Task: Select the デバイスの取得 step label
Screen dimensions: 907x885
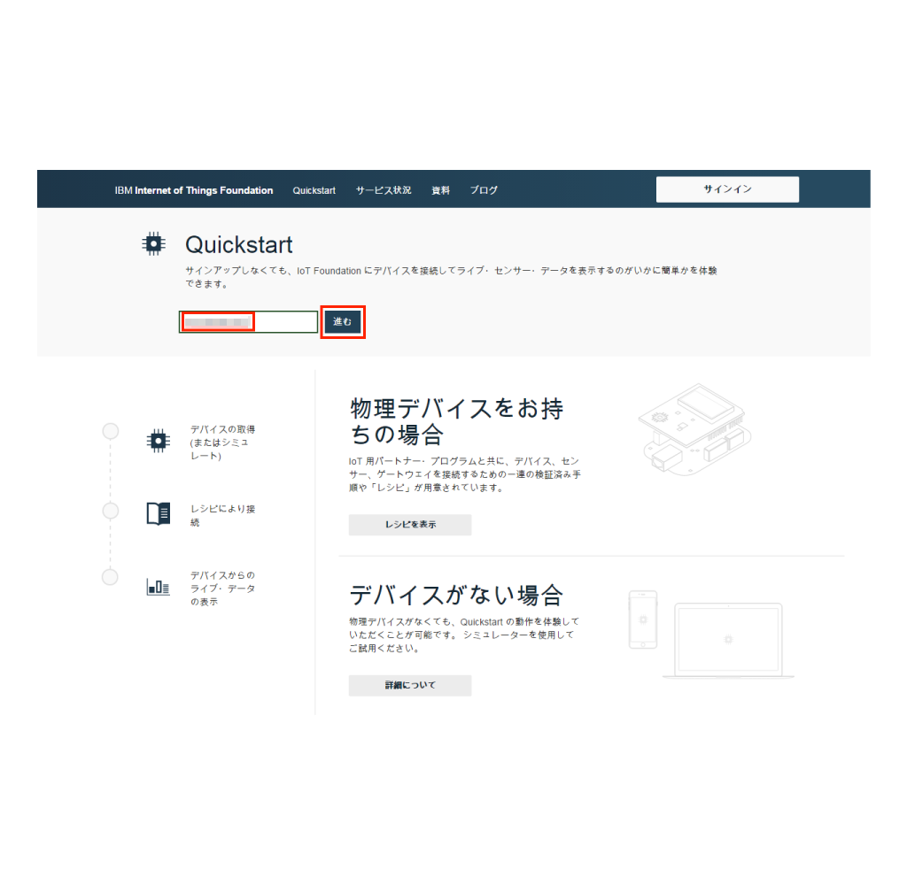Action: click(x=222, y=442)
